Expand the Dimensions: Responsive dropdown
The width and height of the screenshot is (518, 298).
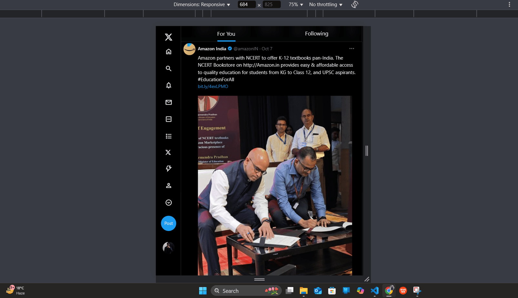(x=202, y=5)
